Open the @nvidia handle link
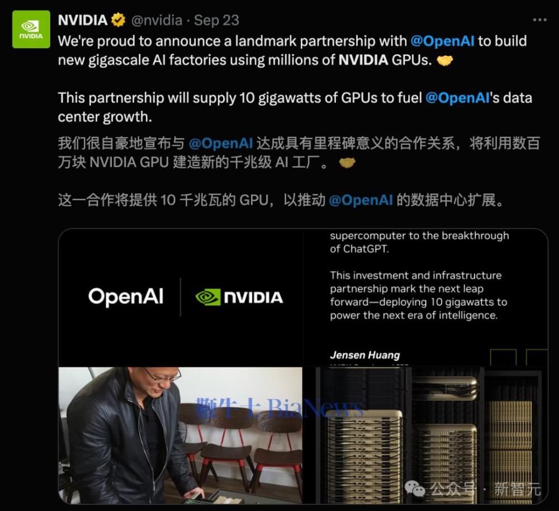559x511 pixels. tap(157, 20)
